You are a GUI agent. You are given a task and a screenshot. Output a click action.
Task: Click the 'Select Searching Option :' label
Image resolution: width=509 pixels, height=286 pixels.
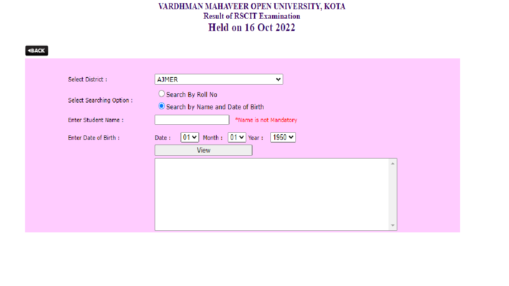(100, 100)
